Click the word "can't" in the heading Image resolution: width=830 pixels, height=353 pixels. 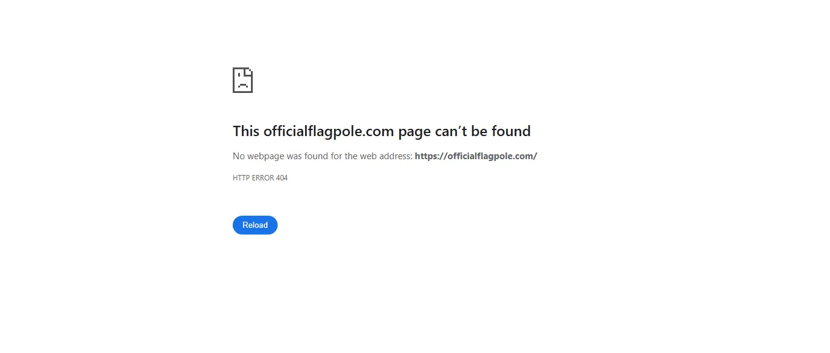(450, 131)
